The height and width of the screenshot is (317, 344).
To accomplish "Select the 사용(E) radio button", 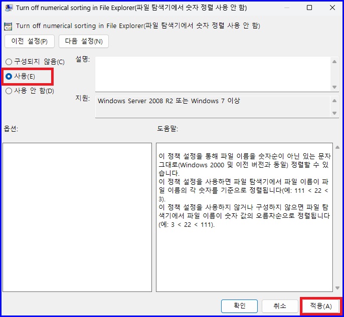I will coord(20,77).
